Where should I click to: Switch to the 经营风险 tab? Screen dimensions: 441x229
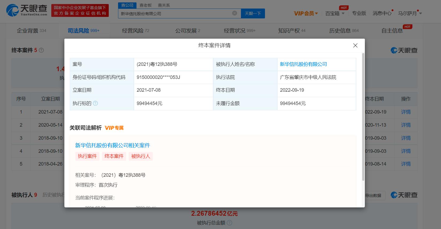point(135,31)
